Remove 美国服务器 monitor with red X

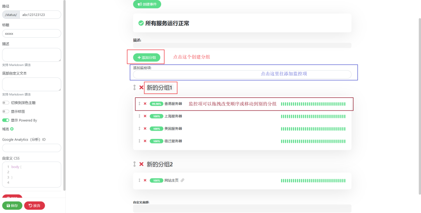[145, 129]
